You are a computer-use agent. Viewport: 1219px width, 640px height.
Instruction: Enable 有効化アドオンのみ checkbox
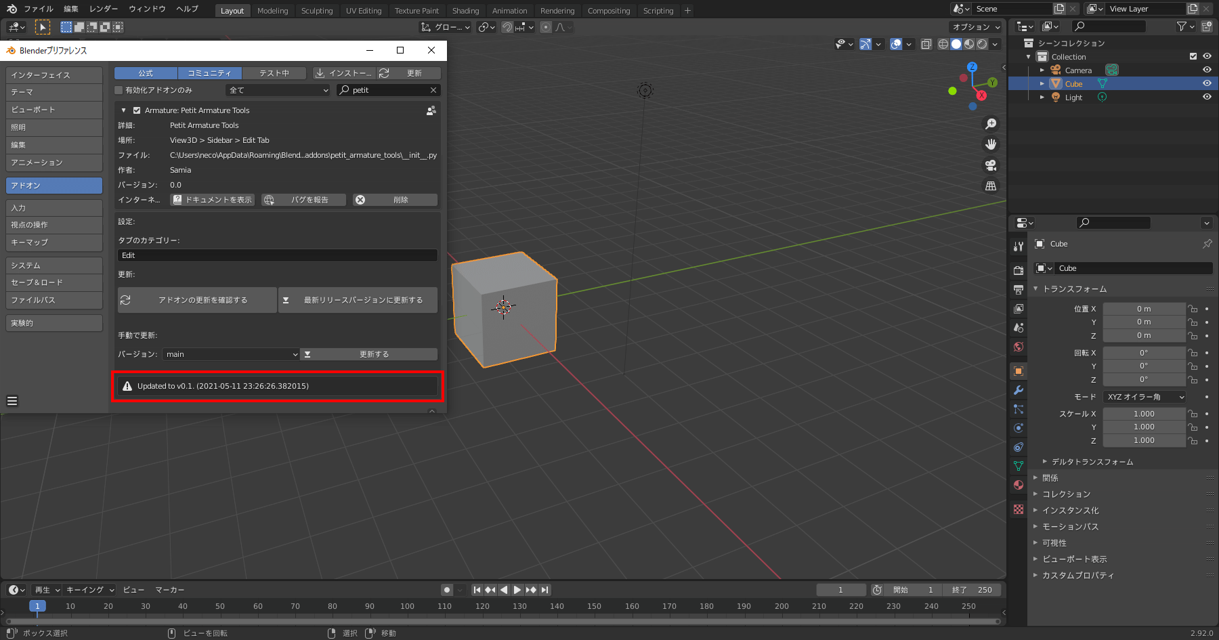(x=119, y=90)
